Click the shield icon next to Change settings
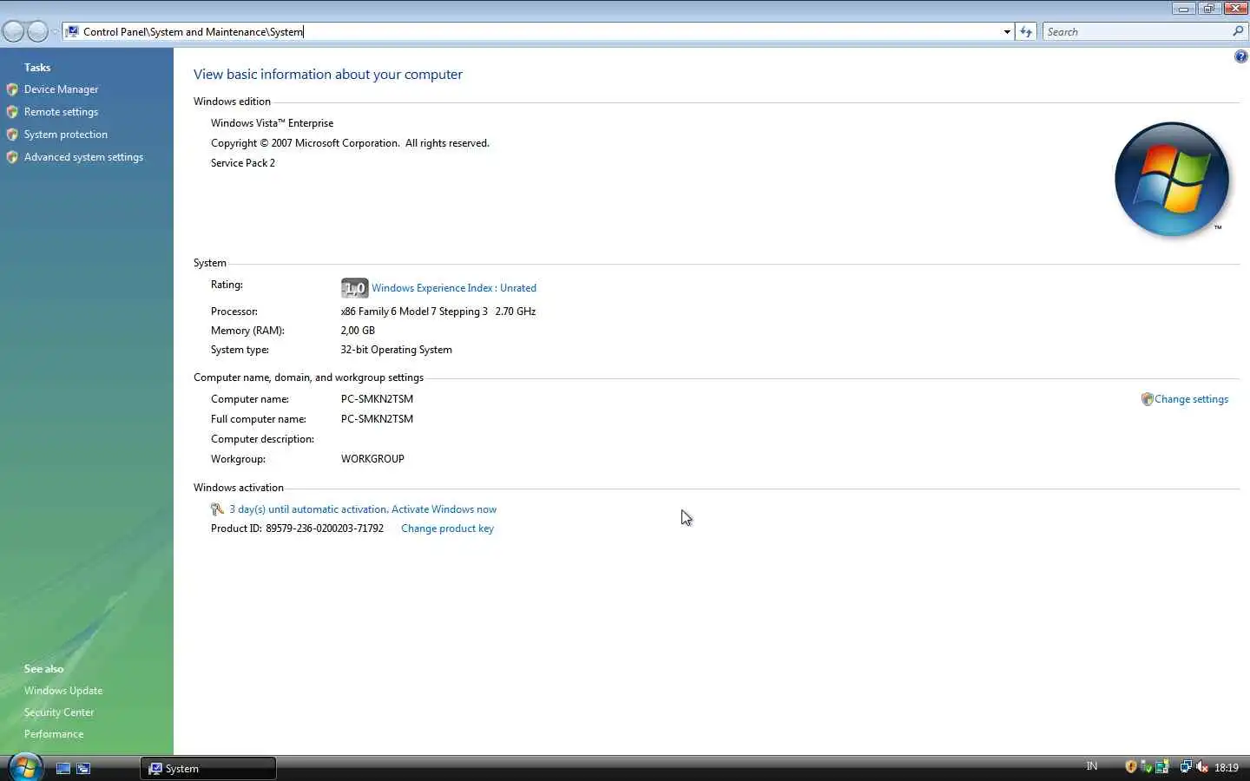The height and width of the screenshot is (781, 1250). [1147, 399]
